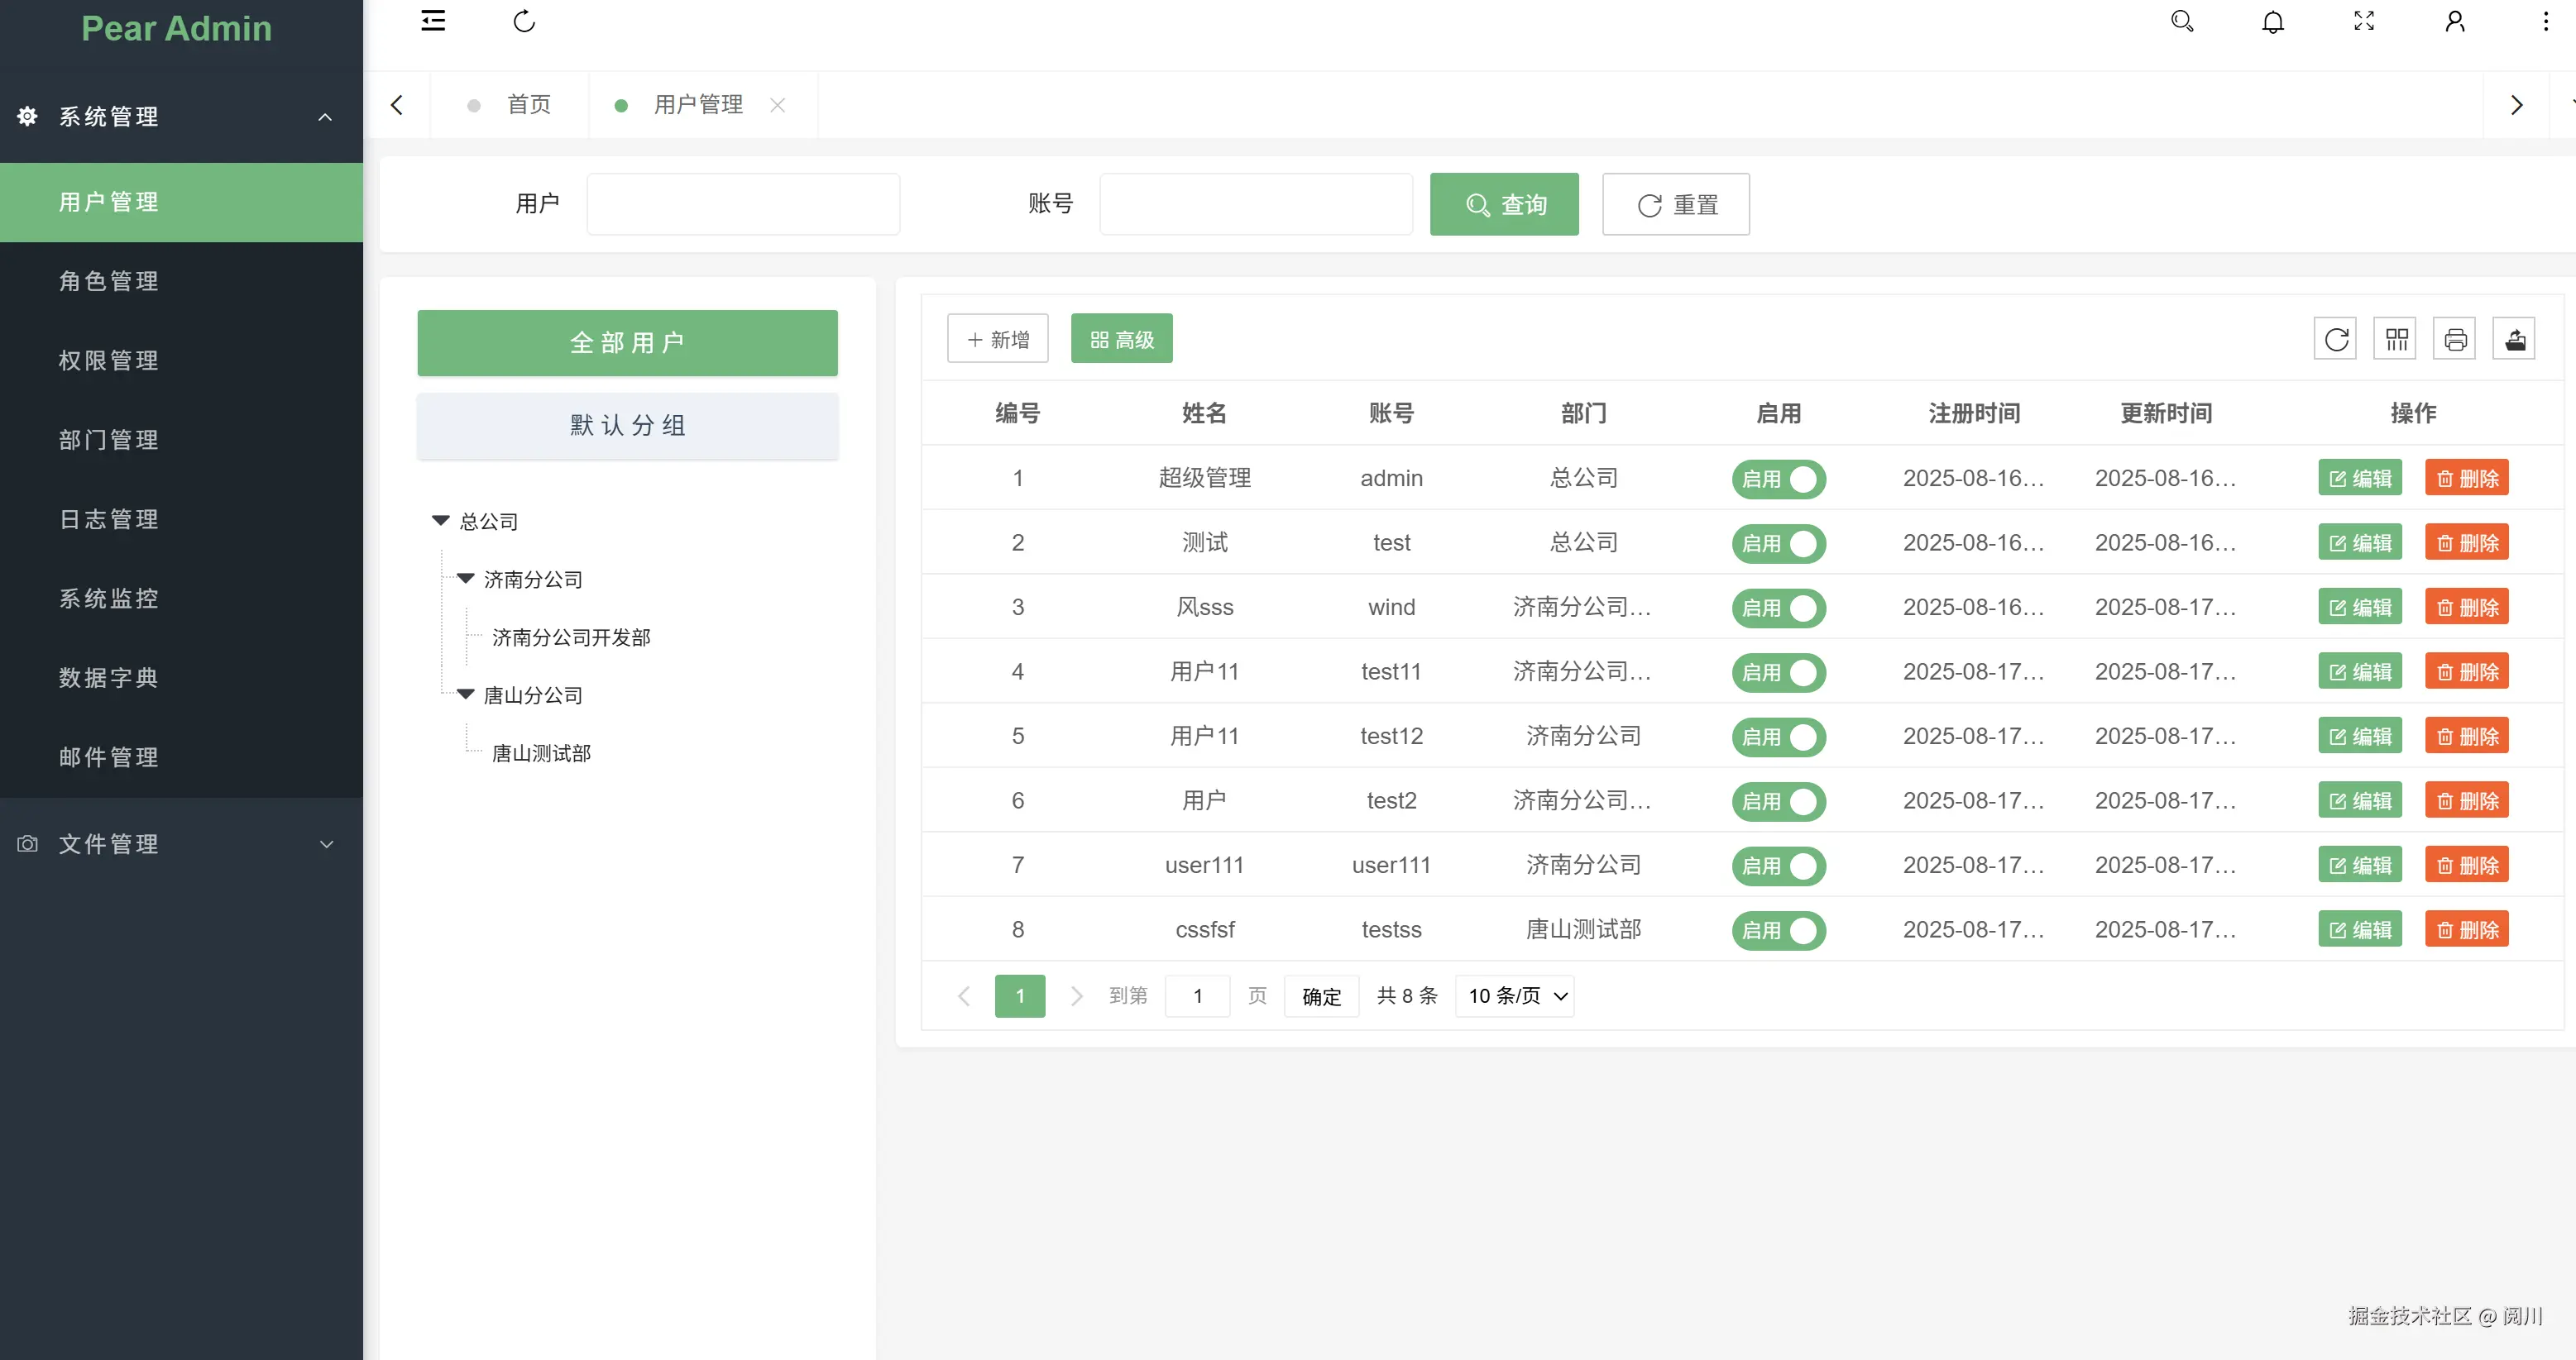Click the page refresh icon in header
The image size is (2576, 1360).
524,21
